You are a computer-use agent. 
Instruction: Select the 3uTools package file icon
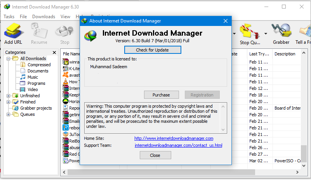66,134
